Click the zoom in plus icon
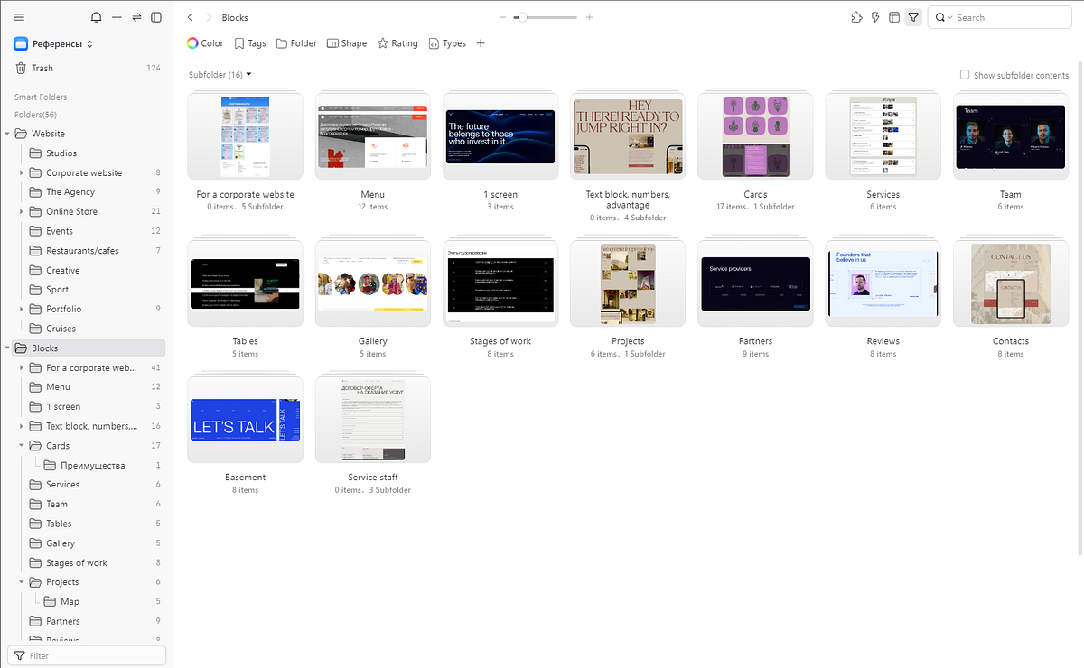This screenshot has width=1084, height=668. [590, 17]
